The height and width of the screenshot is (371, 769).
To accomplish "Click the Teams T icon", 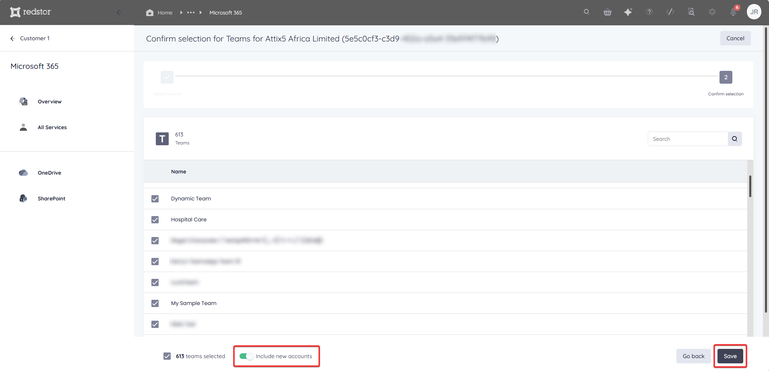I will tap(162, 139).
